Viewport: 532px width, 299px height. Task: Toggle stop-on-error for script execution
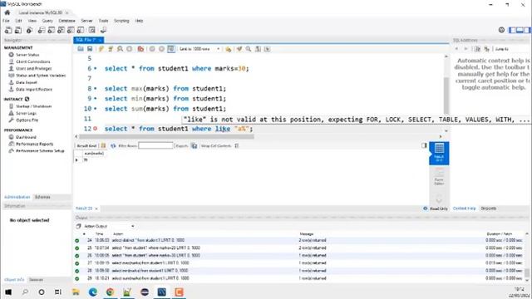(140, 49)
